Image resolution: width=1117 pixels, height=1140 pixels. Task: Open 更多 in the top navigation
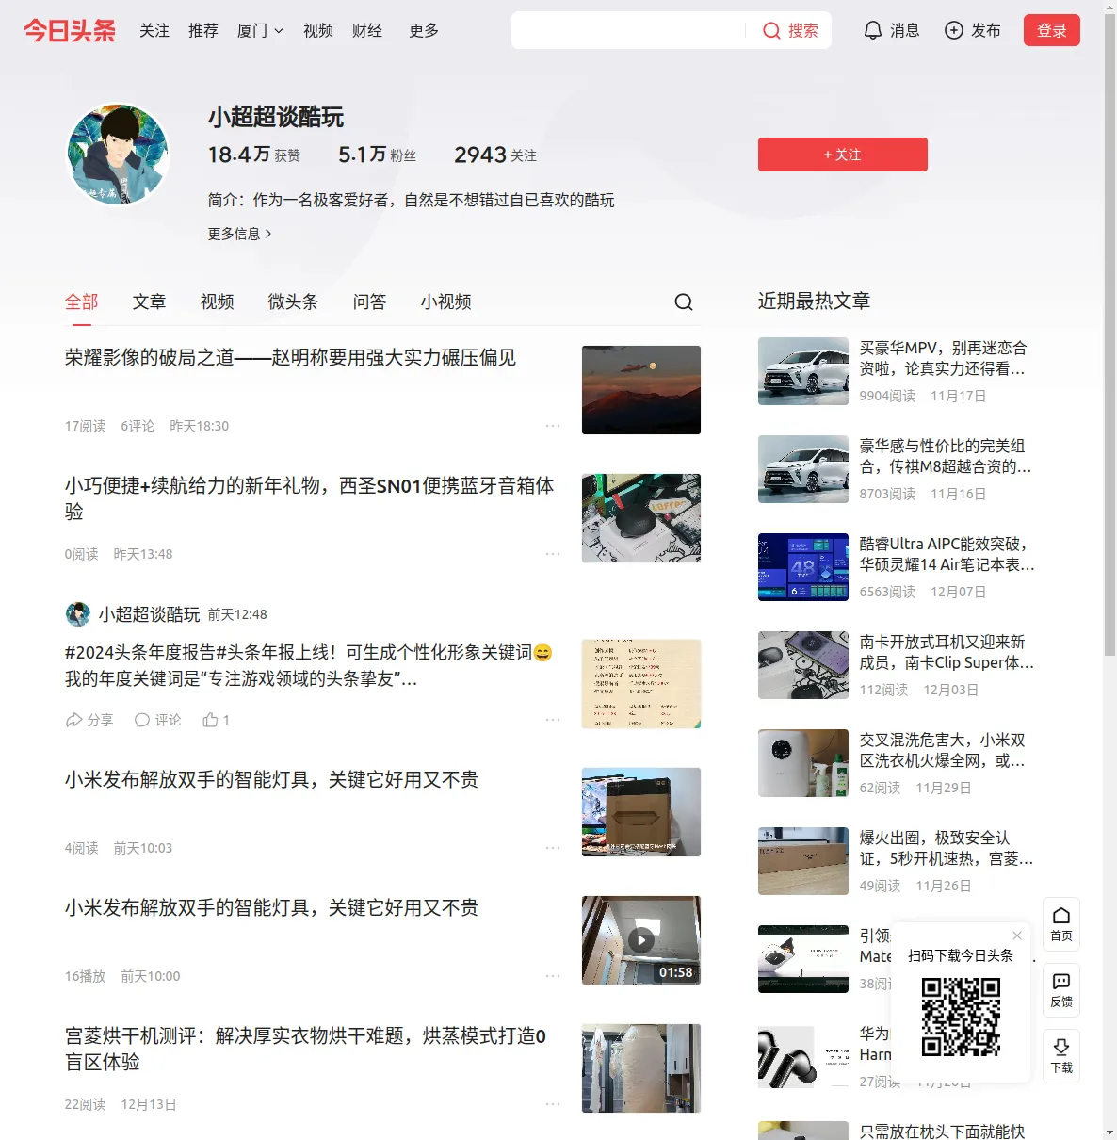click(x=424, y=30)
